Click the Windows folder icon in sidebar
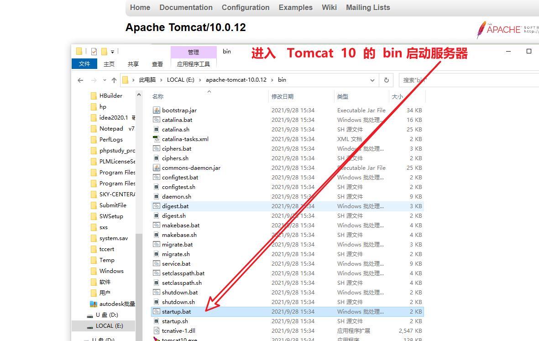 click(x=94, y=271)
